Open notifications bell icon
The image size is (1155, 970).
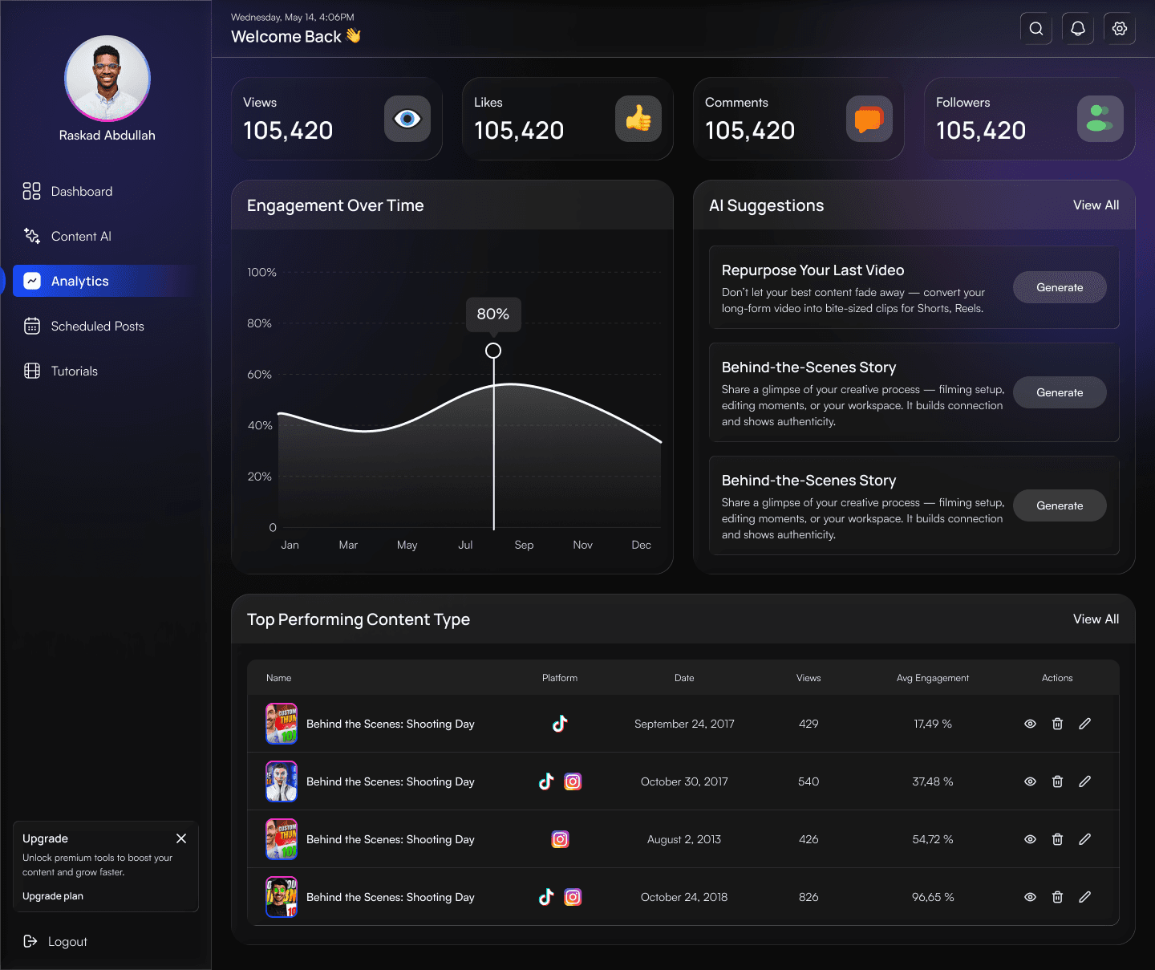(x=1077, y=28)
